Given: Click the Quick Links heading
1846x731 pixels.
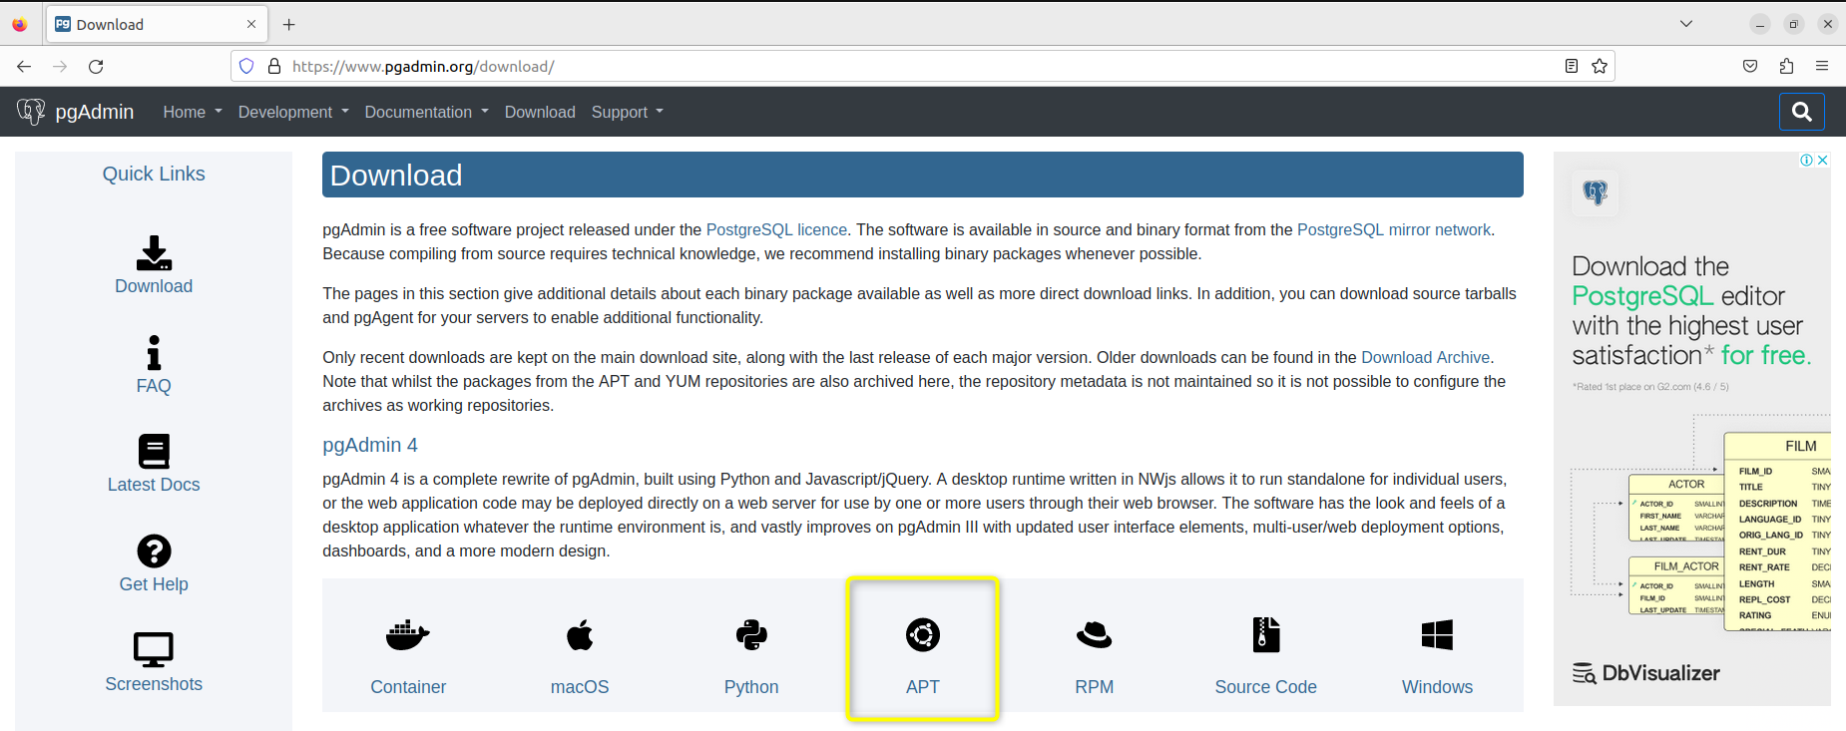Looking at the screenshot, I should (x=154, y=174).
